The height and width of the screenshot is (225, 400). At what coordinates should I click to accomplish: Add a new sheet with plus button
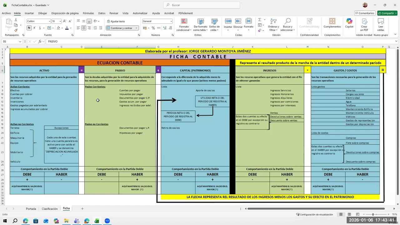click(x=82, y=209)
